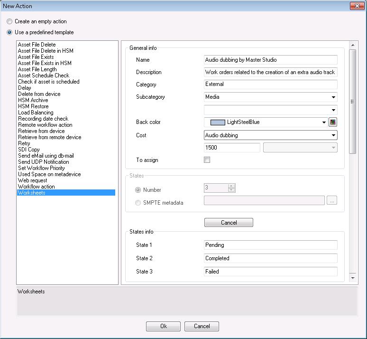Select 'Create an empty action' option

pos(9,21)
